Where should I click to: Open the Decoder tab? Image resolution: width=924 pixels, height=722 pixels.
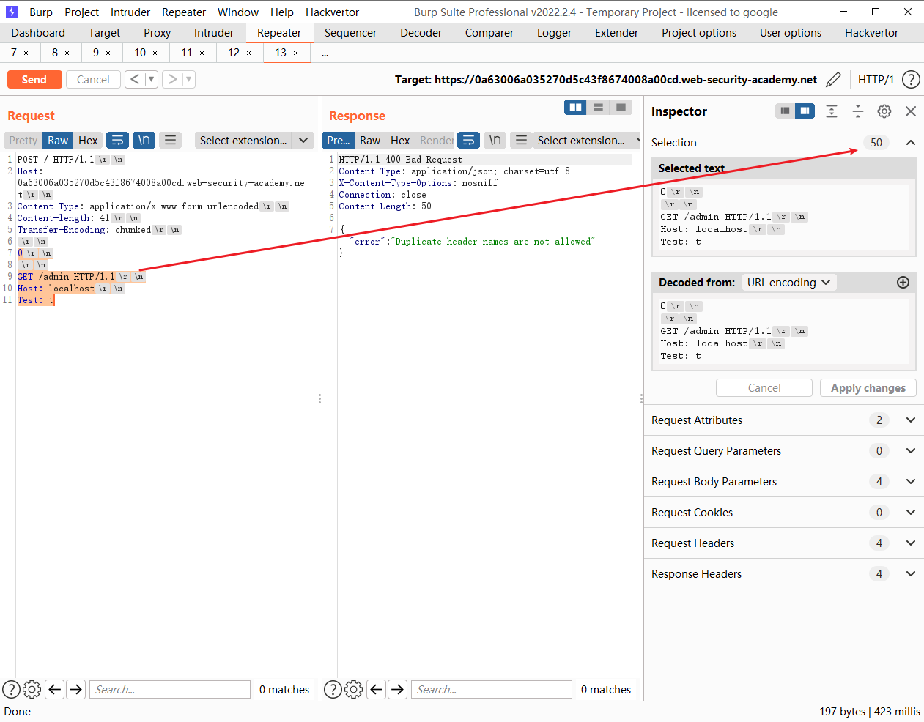click(421, 33)
